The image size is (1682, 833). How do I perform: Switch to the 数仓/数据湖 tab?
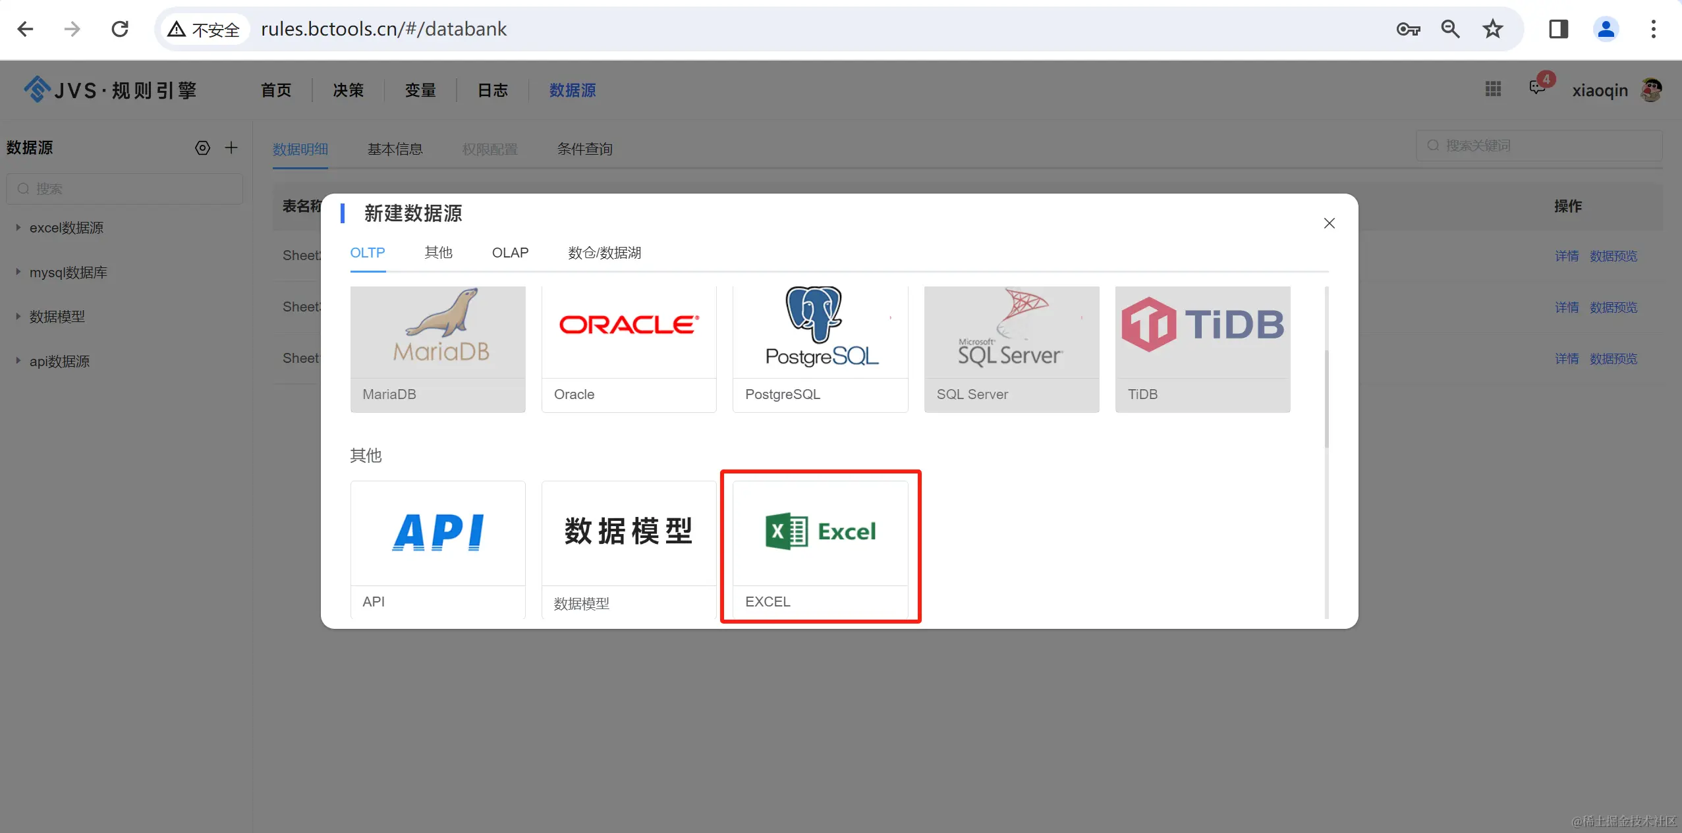click(604, 253)
